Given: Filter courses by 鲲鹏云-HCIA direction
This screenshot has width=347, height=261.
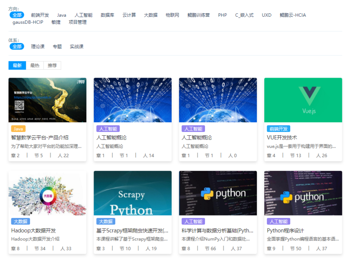Looking at the screenshot, I should tap(293, 15).
